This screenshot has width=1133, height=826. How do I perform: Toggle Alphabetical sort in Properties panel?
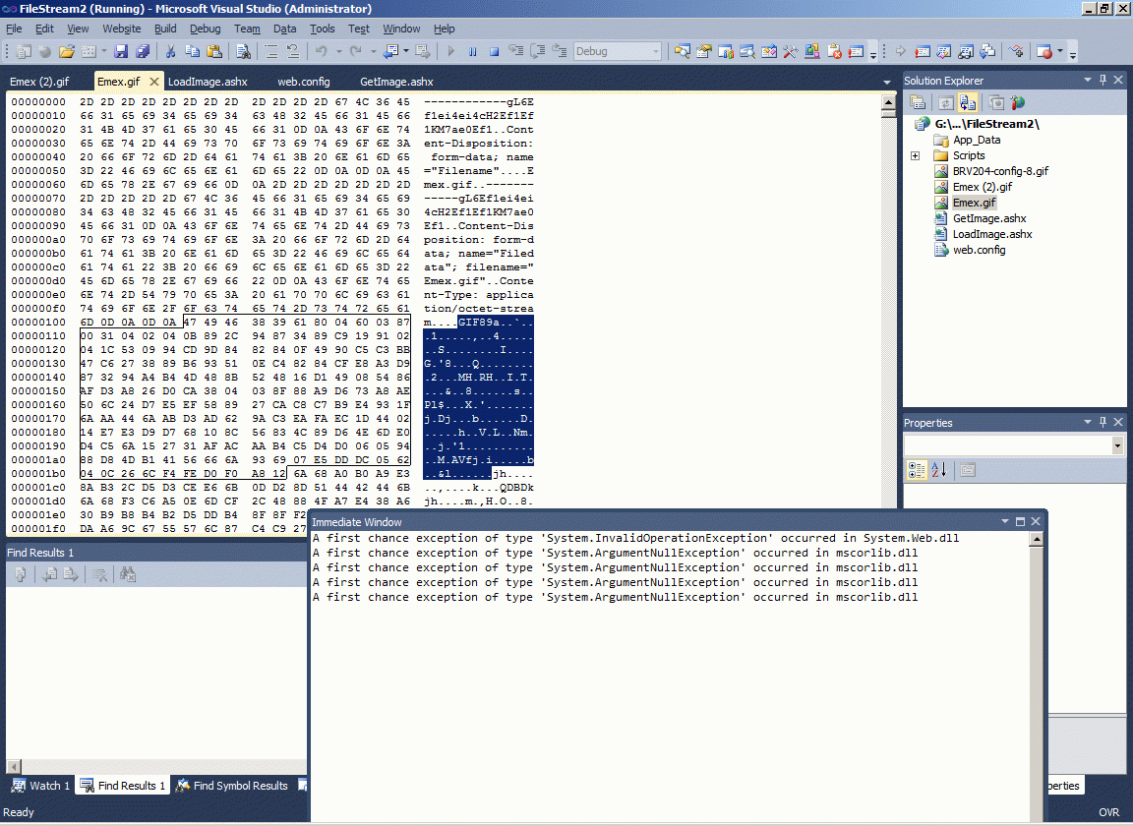(938, 470)
